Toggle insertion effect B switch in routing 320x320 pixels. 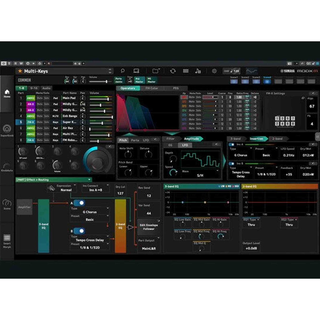(x=79, y=231)
